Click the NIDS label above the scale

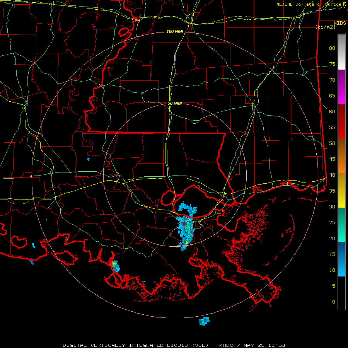click(340, 23)
